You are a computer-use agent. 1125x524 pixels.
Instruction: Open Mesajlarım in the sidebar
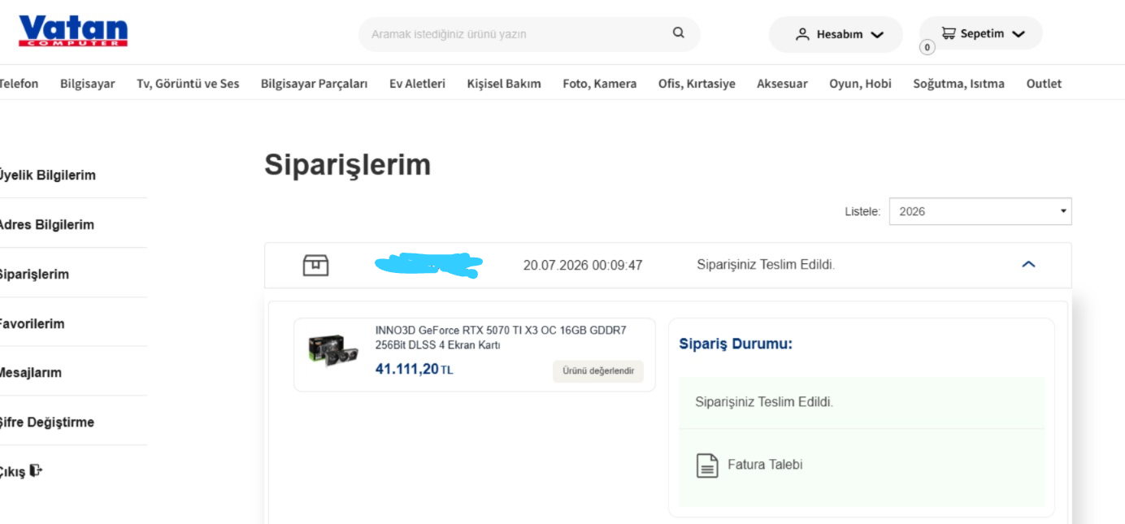tap(31, 373)
